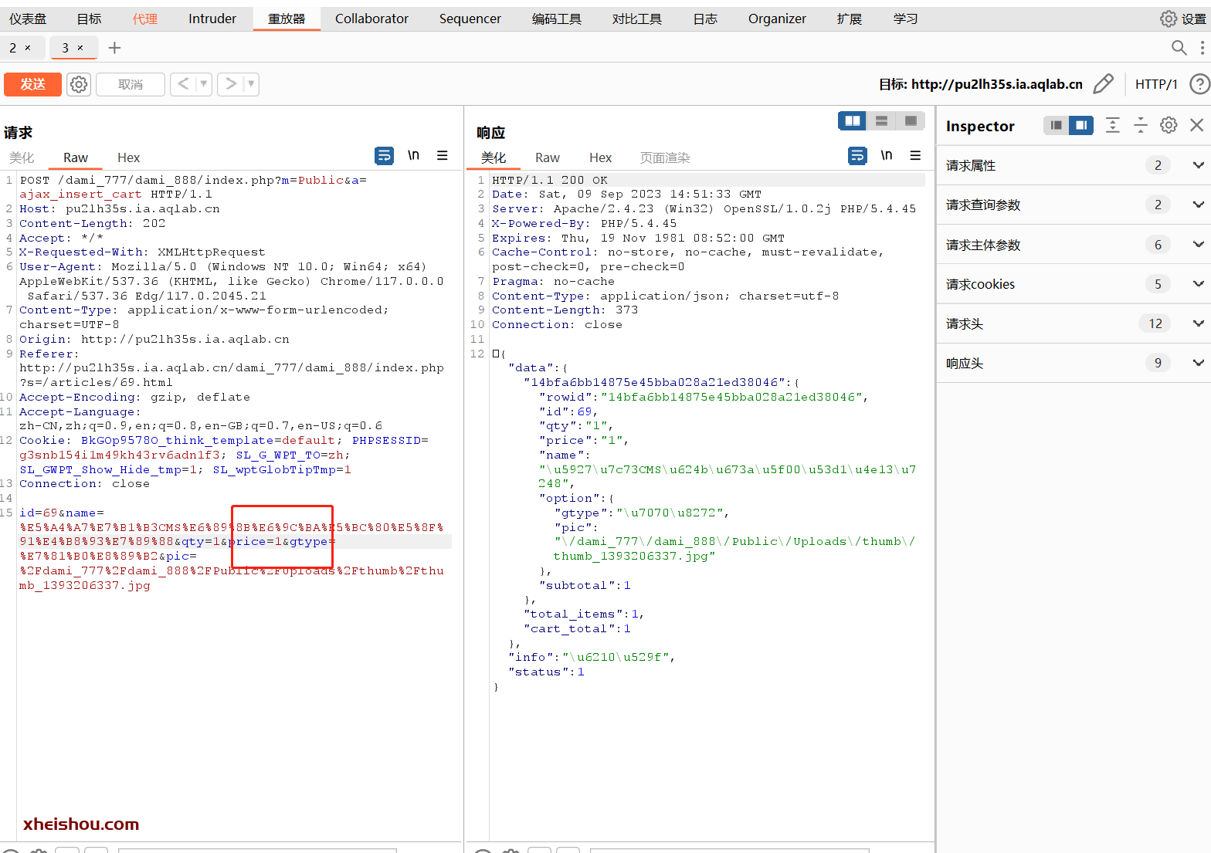The image size is (1211, 853).
Task: Toggle word wrap in response pane
Action: pyautogui.click(x=857, y=156)
